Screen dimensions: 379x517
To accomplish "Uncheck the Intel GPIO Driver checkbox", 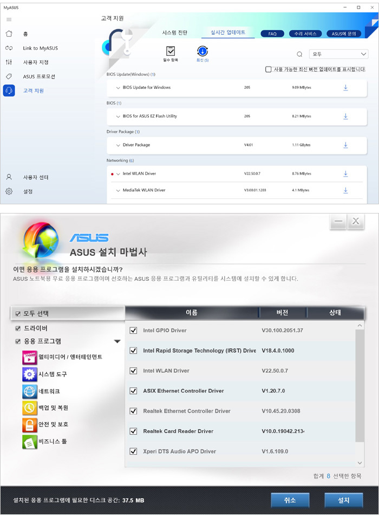I will (x=133, y=331).
